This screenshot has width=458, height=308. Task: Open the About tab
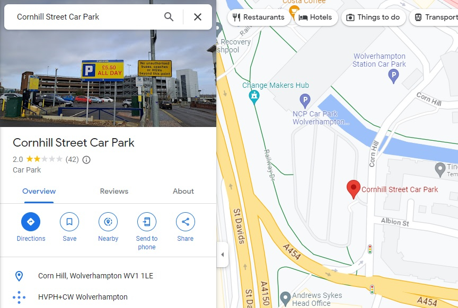click(x=183, y=191)
